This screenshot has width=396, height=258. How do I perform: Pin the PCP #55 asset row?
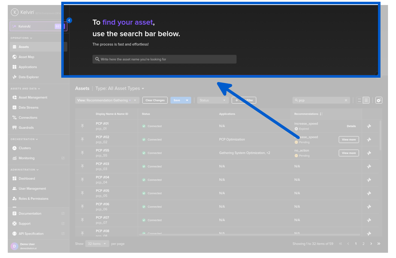coord(82,153)
